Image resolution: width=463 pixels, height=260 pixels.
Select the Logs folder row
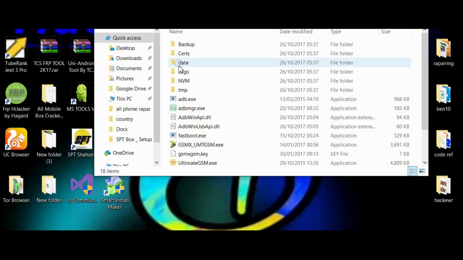[x=289, y=71]
